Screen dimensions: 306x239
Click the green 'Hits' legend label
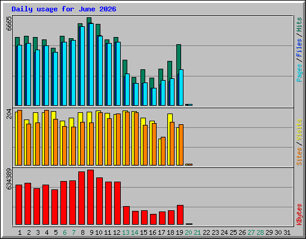(x=299, y=24)
